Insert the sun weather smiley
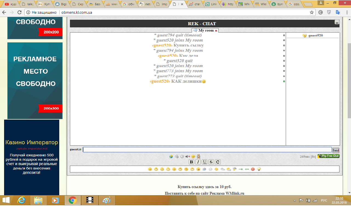The height and width of the screenshot is (219, 351). coord(216,169)
